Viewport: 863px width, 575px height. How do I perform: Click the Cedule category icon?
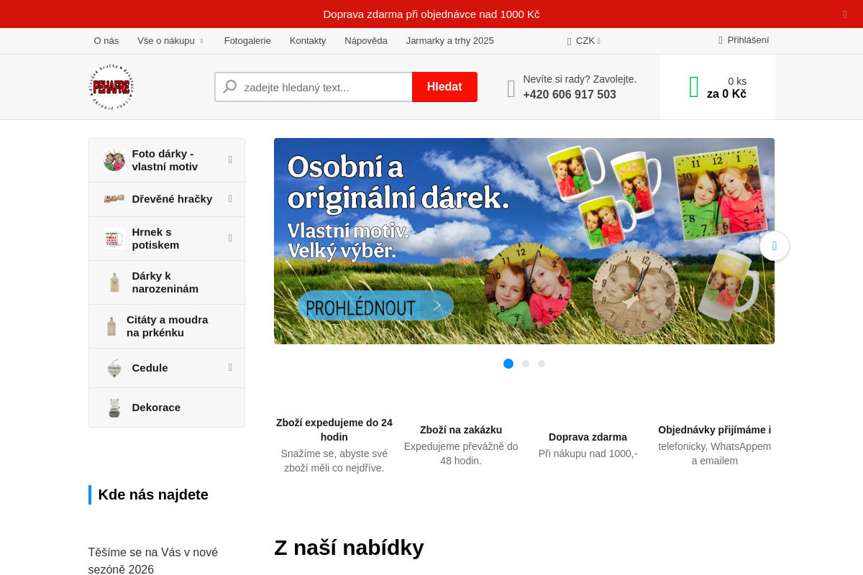(x=114, y=368)
